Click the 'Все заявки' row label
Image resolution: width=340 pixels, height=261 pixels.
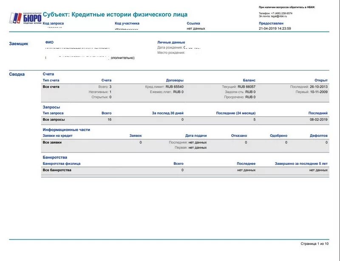(x=52, y=142)
